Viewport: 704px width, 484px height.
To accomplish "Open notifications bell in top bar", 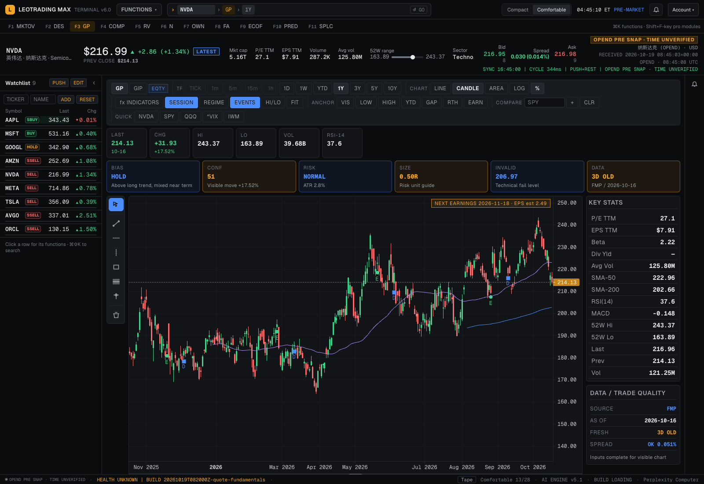I will (656, 10).
